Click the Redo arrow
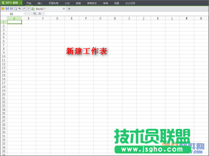Viewport: 209px width, 156px height. [24, 9]
